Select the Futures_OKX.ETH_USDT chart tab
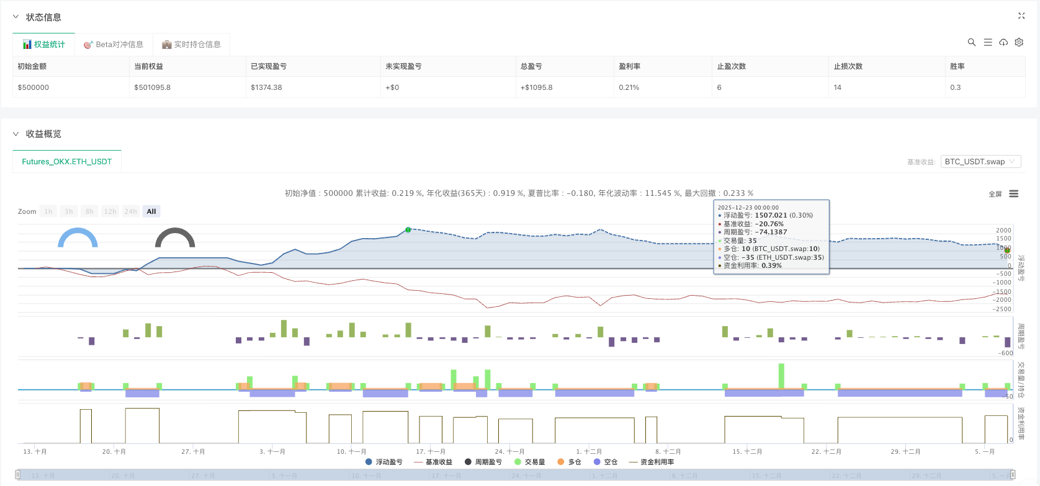This screenshot has width=1040, height=486. pos(67,162)
